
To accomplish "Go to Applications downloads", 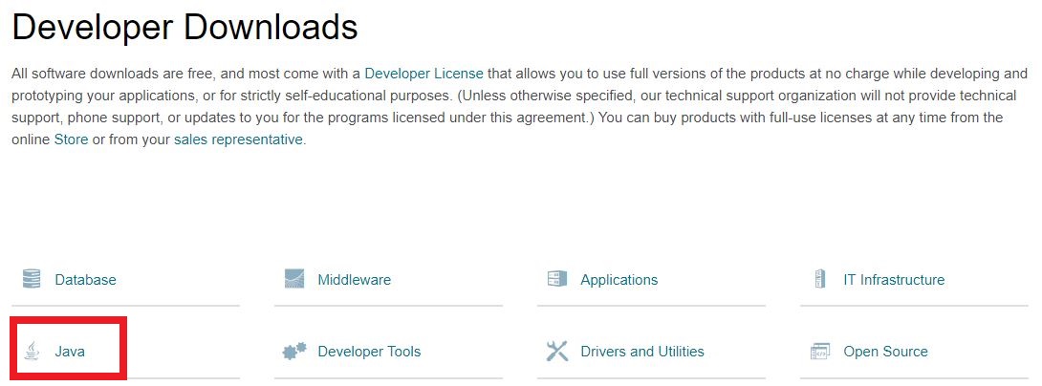I will point(619,280).
